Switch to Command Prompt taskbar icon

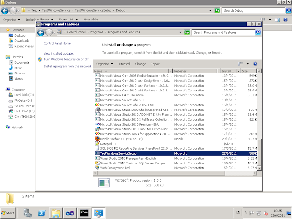click(84, 213)
